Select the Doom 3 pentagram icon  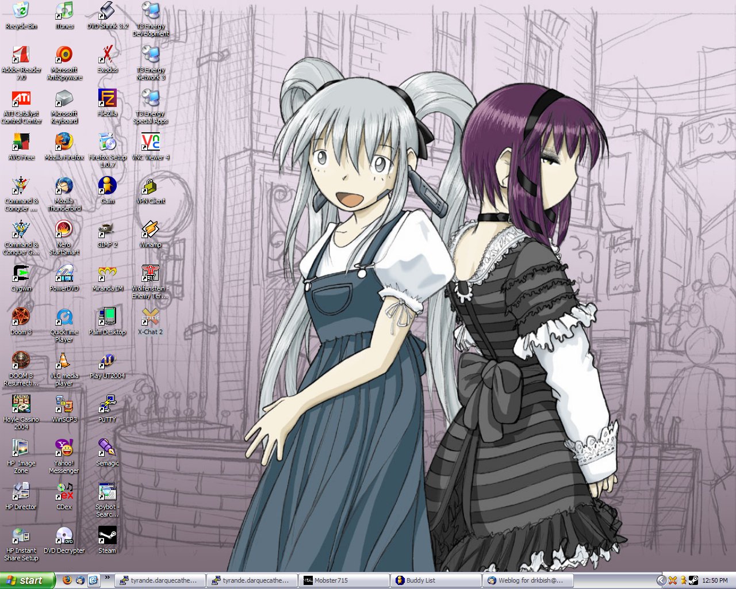(21, 322)
